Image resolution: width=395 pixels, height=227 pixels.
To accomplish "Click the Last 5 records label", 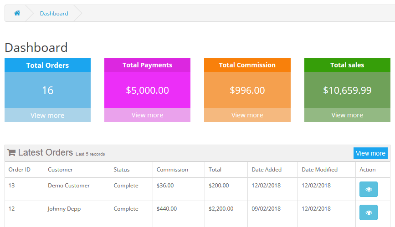I will [90, 154].
